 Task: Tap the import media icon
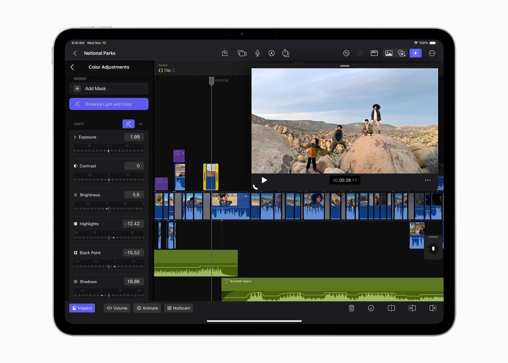click(225, 53)
